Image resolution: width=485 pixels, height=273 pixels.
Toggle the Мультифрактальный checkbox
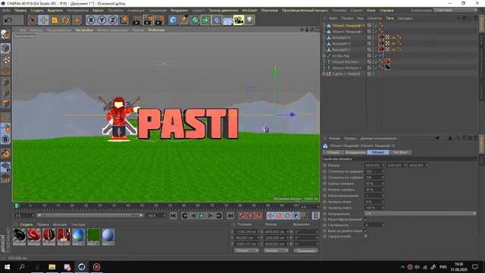point(366,219)
